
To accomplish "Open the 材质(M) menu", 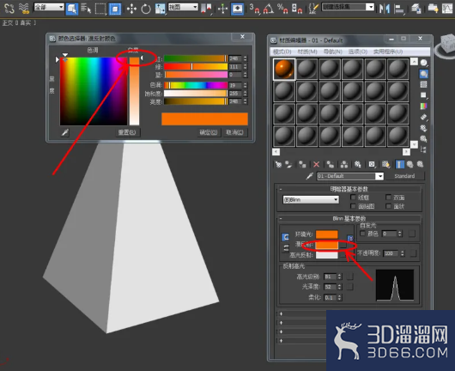I will pos(307,52).
